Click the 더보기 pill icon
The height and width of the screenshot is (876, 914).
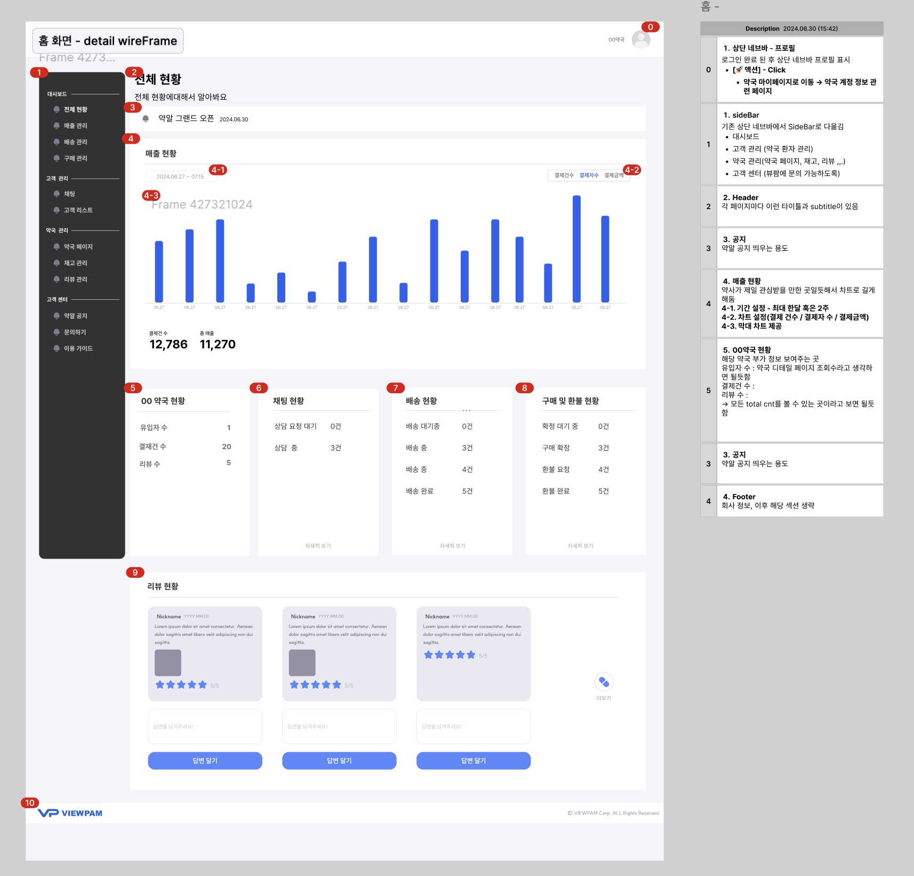(604, 682)
